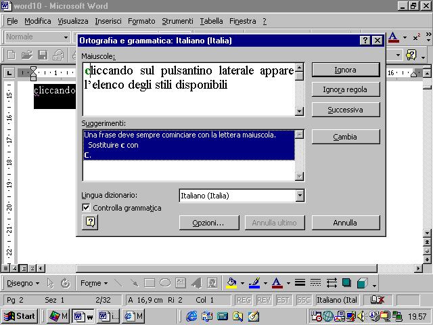Click the New document toolbar icon

tap(12, 55)
